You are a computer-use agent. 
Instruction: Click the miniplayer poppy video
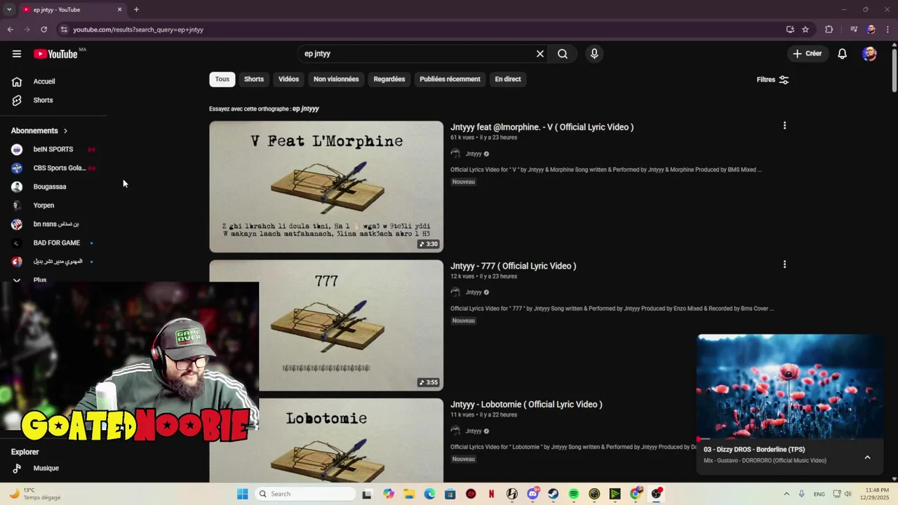click(x=790, y=386)
